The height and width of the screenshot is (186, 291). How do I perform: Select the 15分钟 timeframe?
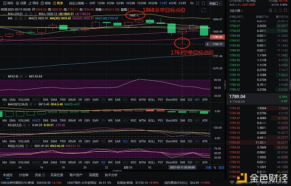(142, 3)
